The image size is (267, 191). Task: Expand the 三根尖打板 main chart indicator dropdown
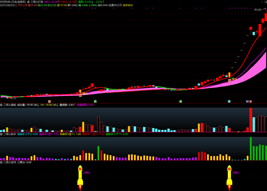pos(28,2)
